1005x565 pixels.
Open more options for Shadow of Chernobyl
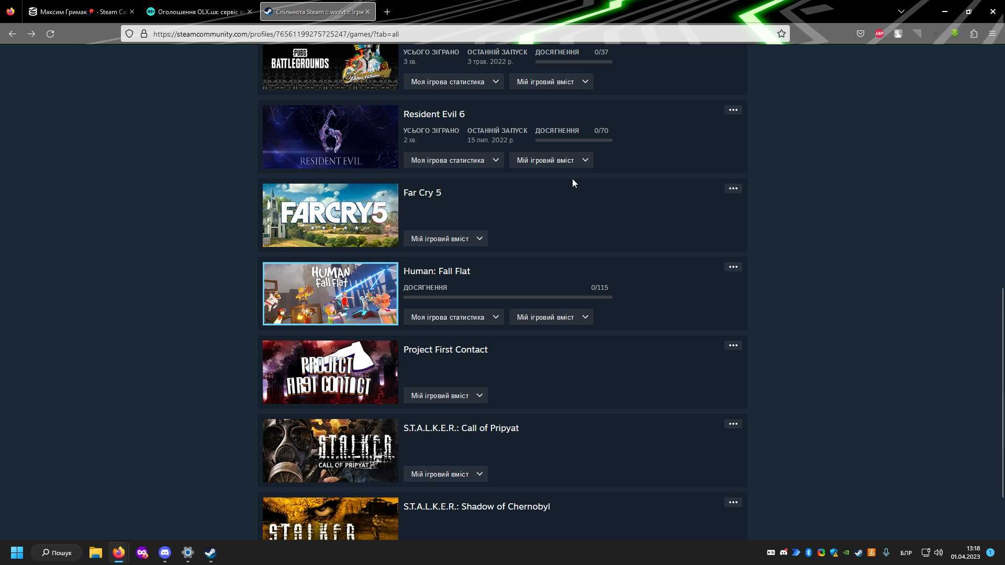pyautogui.click(x=733, y=502)
